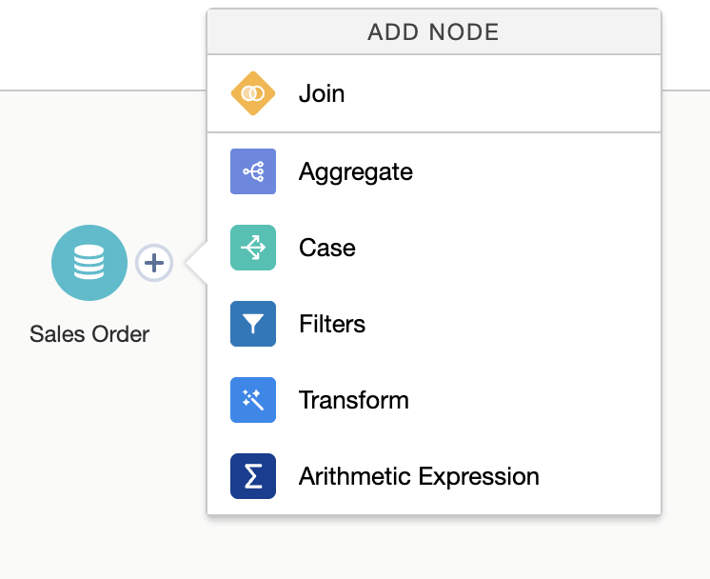Choose the Transform magic wand icon
This screenshot has width=710, height=579.
click(x=253, y=400)
